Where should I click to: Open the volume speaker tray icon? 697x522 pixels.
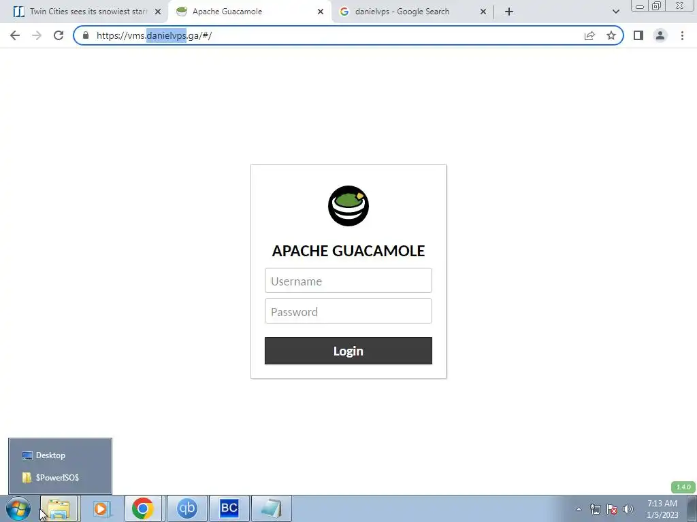628,509
